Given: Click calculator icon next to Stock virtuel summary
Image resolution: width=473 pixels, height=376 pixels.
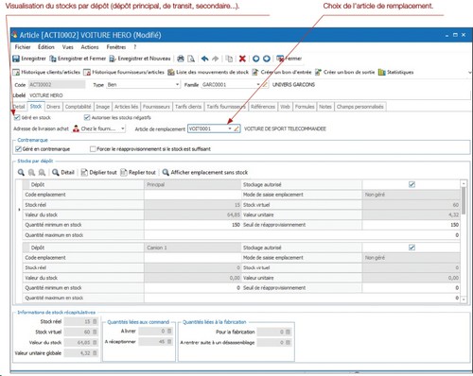Looking at the screenshot, I should [x=95, y=332].
